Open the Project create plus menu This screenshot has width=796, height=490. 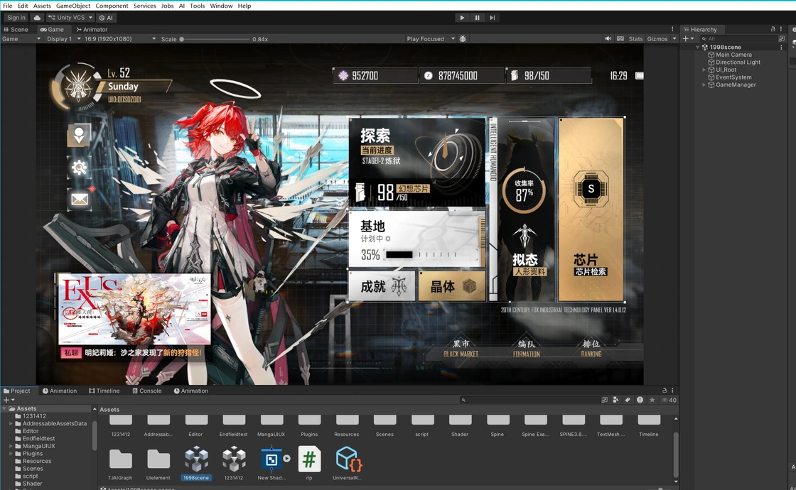coord(9,400)
